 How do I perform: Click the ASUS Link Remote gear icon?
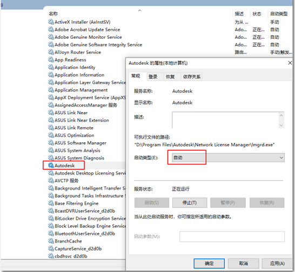(51, 128)
